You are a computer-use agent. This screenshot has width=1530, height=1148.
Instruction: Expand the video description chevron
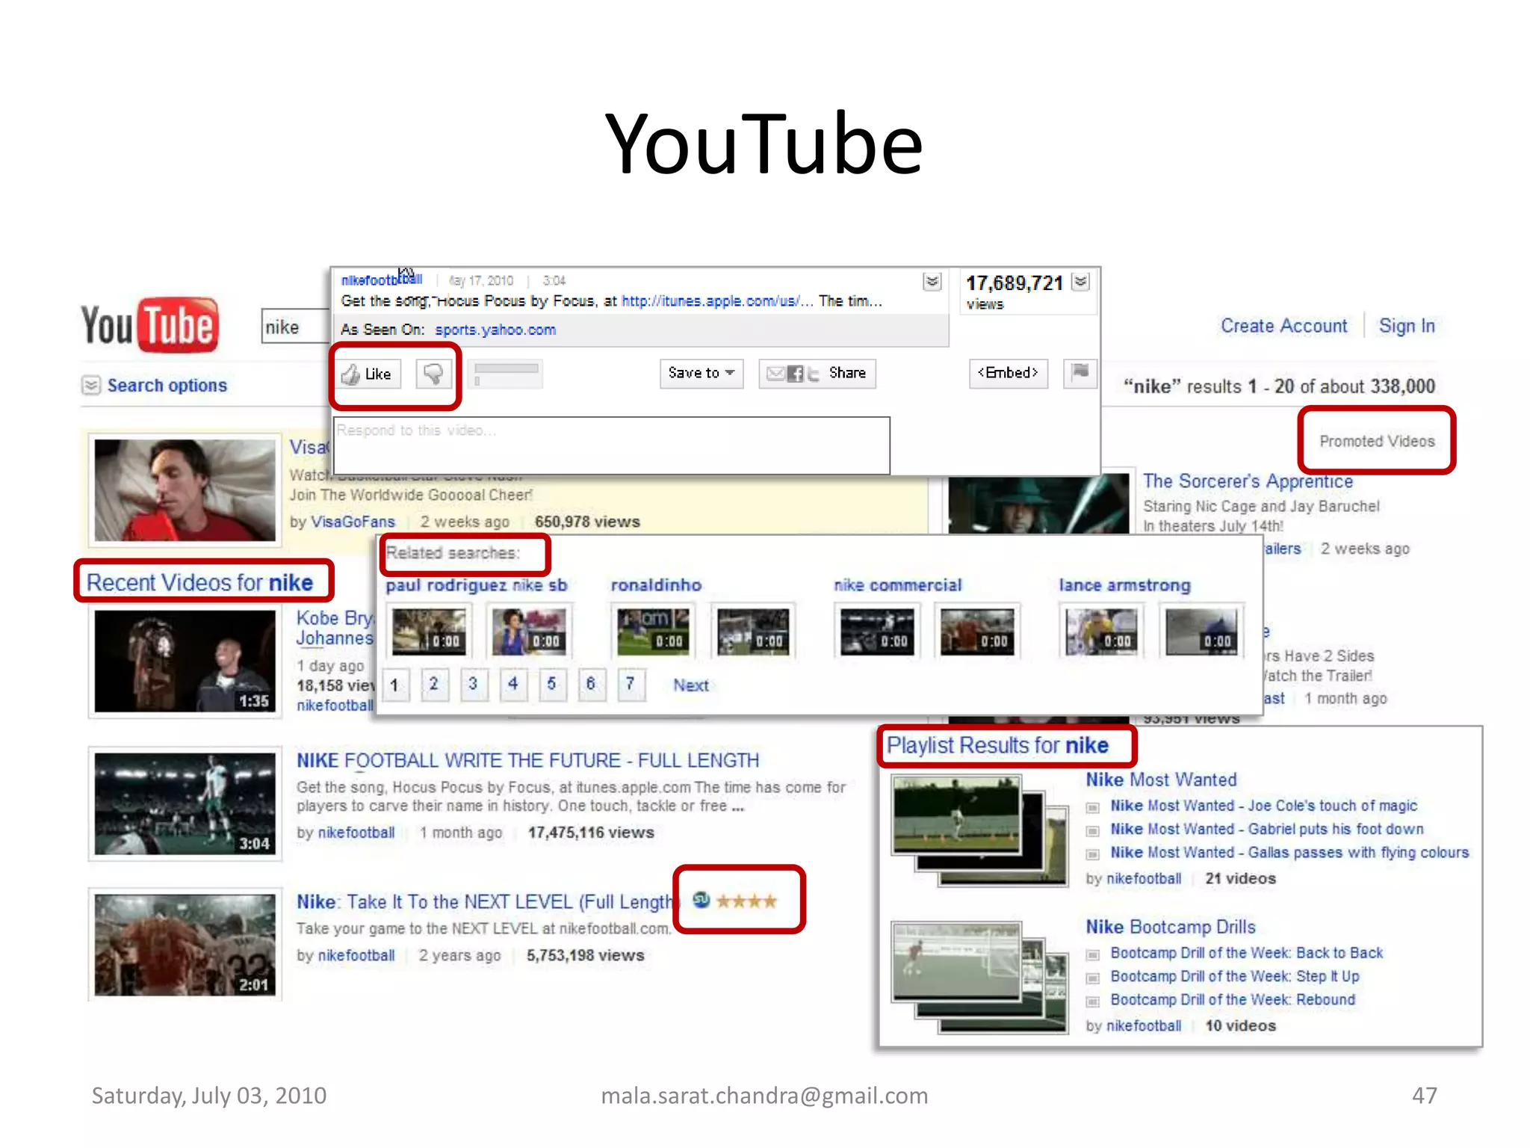(932, 282)
